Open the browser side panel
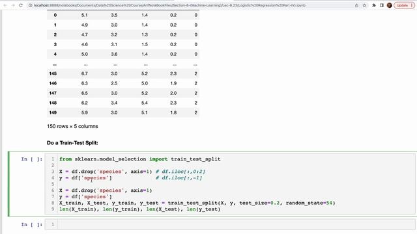 [382, 5]
